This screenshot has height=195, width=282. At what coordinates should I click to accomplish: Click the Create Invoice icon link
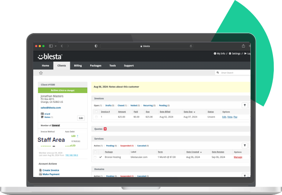41,170
